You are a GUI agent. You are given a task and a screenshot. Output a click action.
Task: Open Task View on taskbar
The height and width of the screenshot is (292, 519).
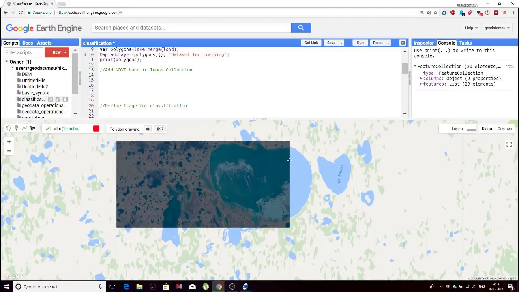112,287
